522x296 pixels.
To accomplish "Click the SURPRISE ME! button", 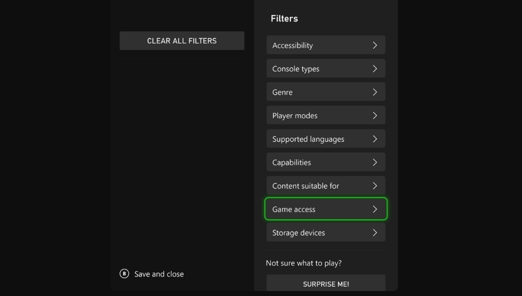I will tap(326, 283).
